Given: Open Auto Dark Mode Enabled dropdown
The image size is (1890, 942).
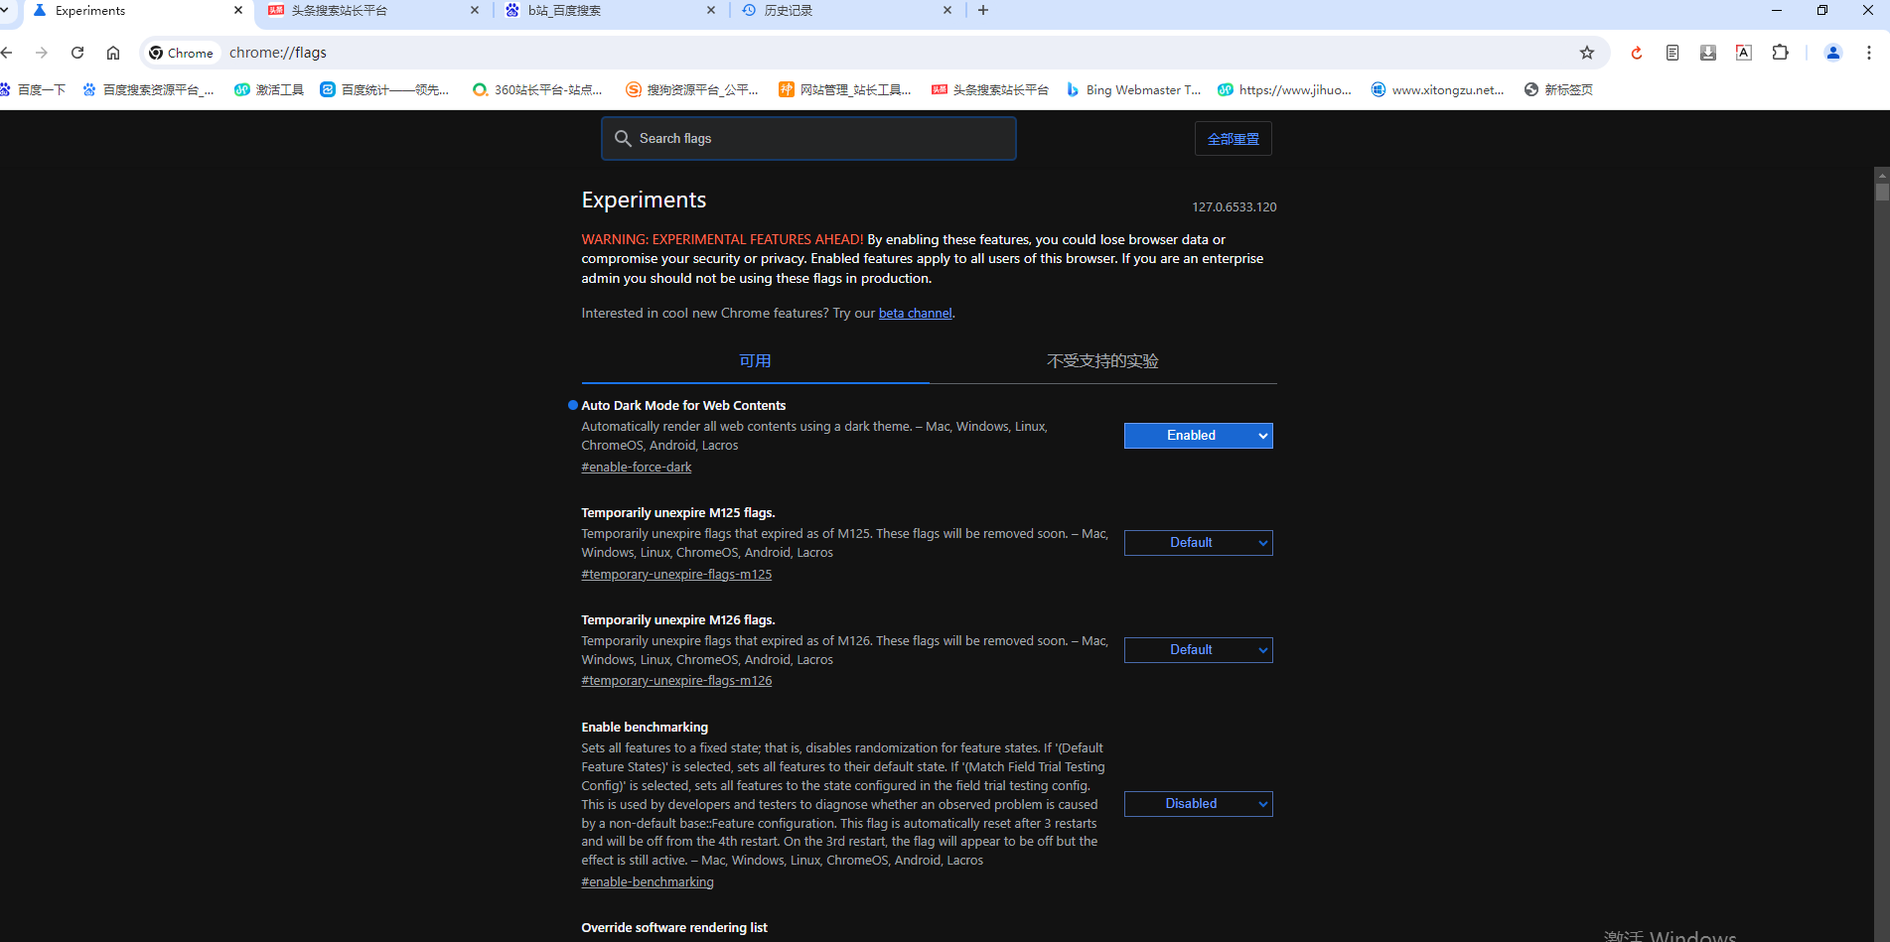Looking at the screenshot, I should point(1198,436).
